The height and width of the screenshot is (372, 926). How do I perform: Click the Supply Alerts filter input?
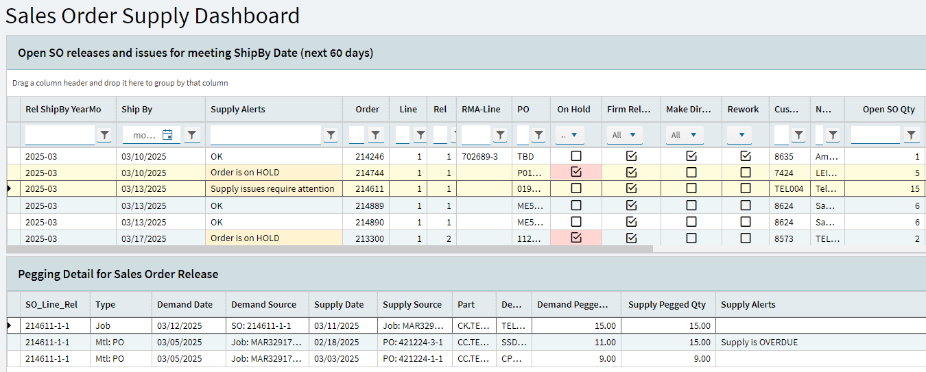(x=265, y=135)
